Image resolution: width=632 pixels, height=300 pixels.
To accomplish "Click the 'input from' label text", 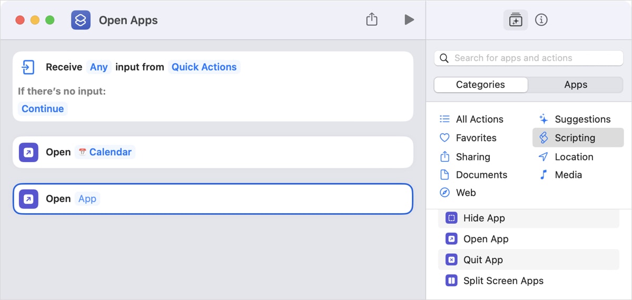I will (140, 67).
